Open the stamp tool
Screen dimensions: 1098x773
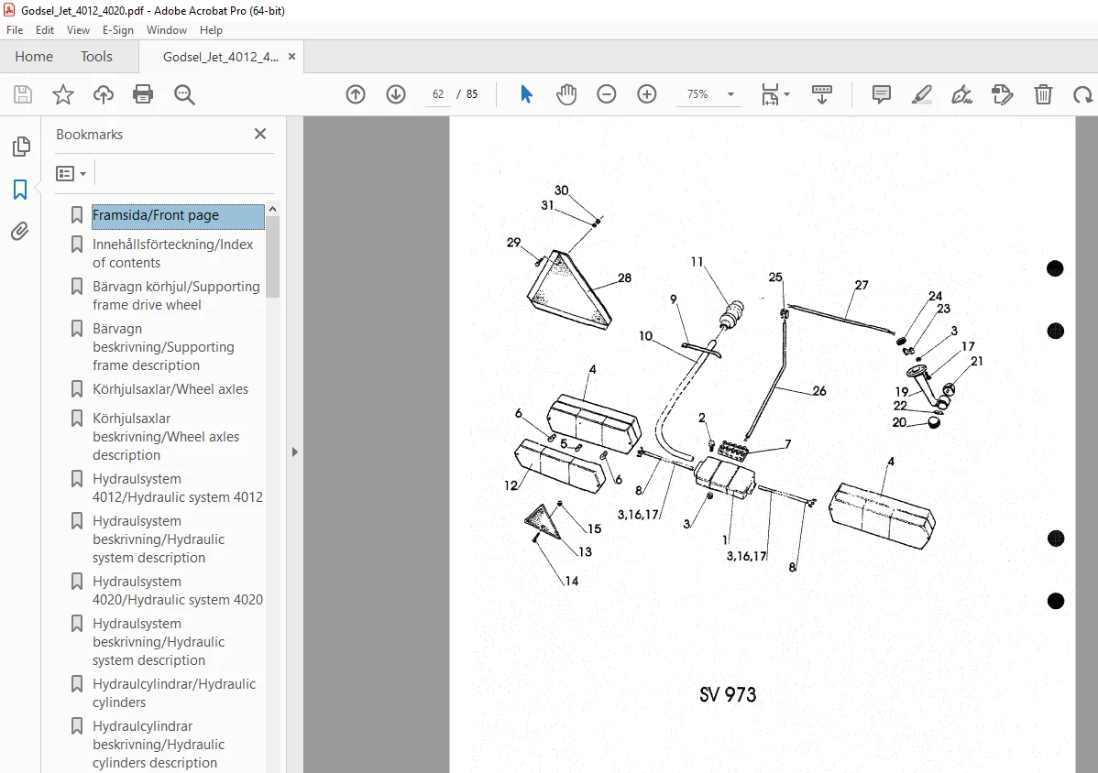(1002, 93)
